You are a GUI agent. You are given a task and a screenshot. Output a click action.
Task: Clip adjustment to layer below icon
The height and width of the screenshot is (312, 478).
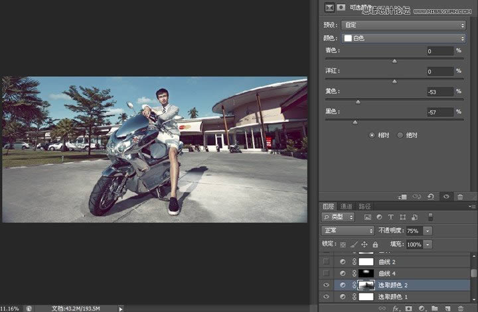click(x=402, y=197)
